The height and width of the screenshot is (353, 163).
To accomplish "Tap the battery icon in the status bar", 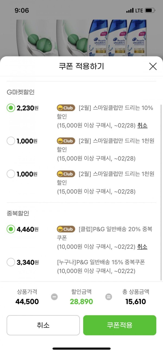I will point(150,11).
